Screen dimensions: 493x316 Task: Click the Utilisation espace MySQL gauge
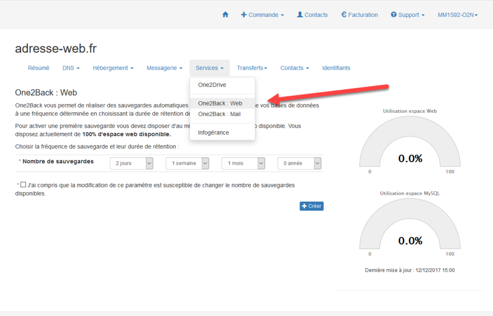click(410, 224)
